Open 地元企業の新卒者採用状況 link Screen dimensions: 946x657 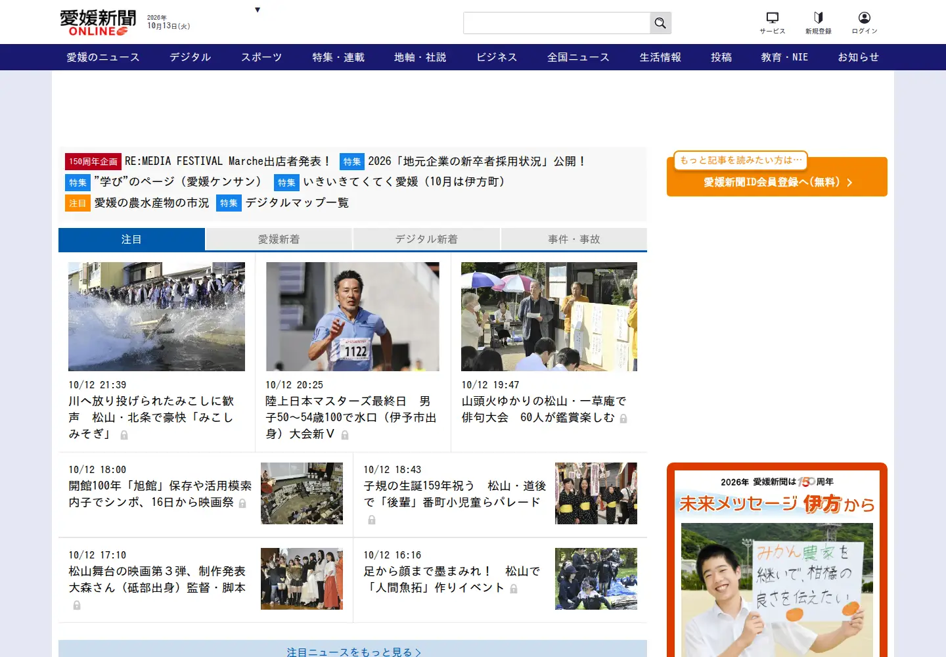pyautogui.click(x=476, y=161)
